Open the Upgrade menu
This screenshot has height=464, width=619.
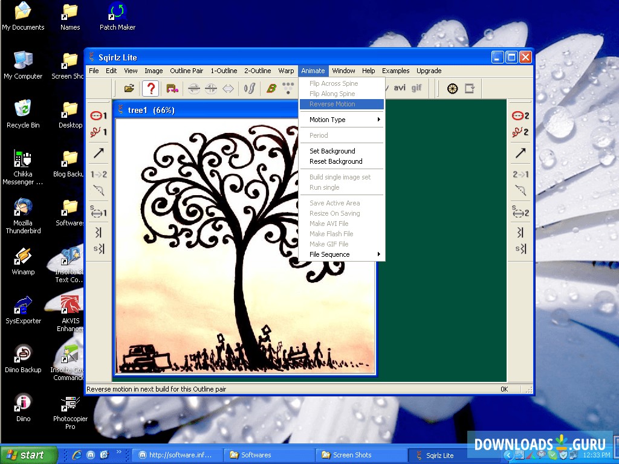pos(429,71)
